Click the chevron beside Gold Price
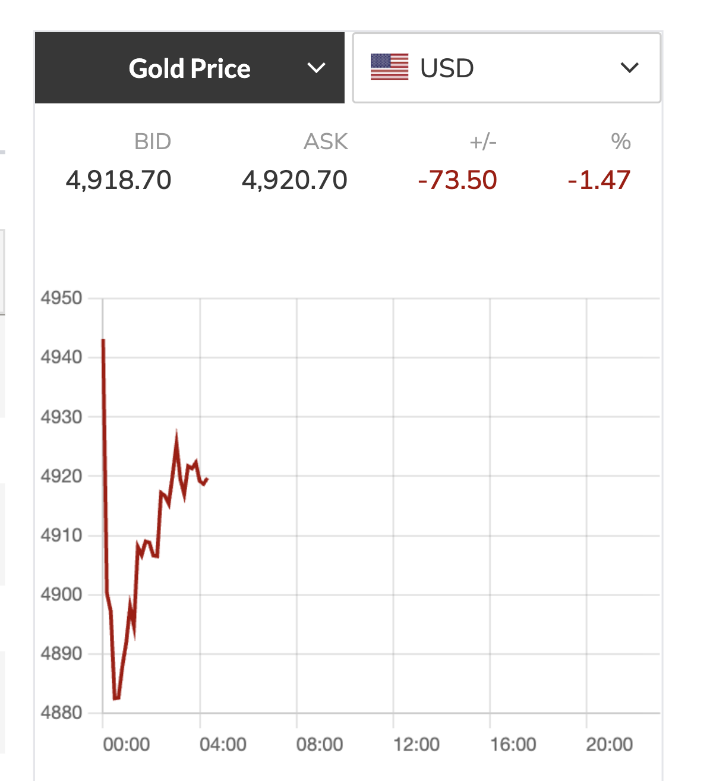713x781 pixels. pos(317,68)
